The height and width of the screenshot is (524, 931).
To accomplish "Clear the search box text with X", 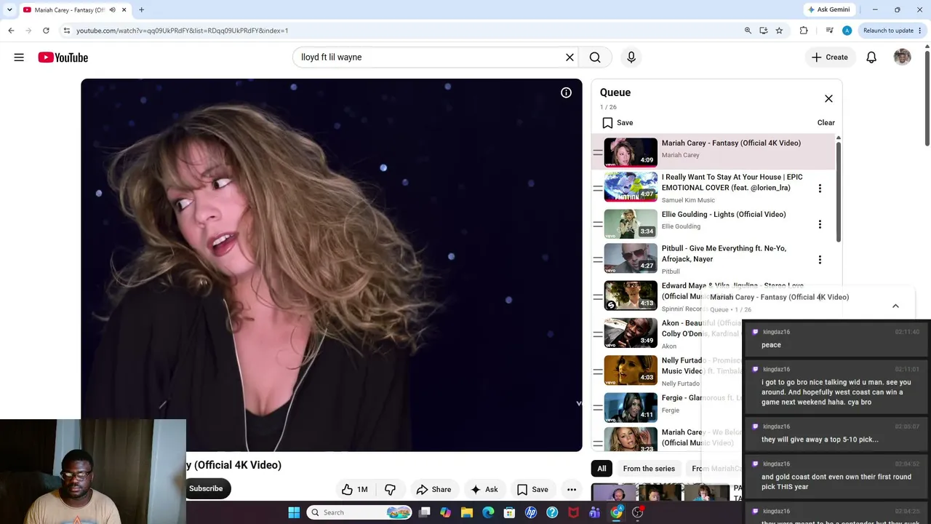I will [x=570, y=57].
